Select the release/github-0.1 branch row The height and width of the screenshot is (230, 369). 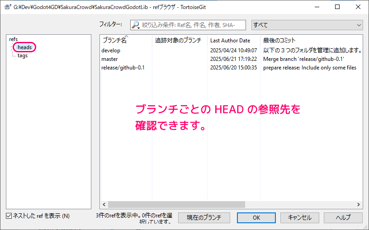(x=123, y=68)
